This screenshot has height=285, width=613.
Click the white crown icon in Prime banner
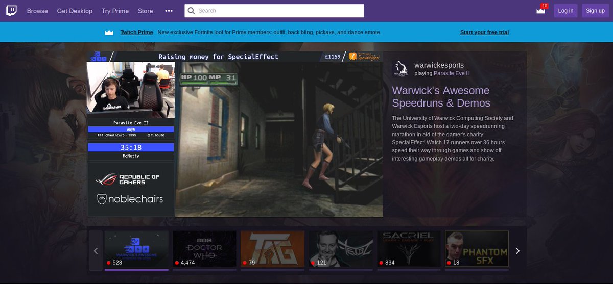109,32
